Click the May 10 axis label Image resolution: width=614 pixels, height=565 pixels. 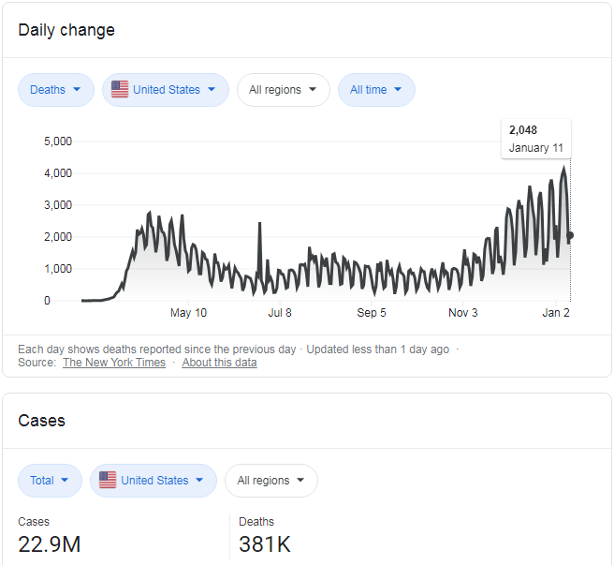pos(188,313)
